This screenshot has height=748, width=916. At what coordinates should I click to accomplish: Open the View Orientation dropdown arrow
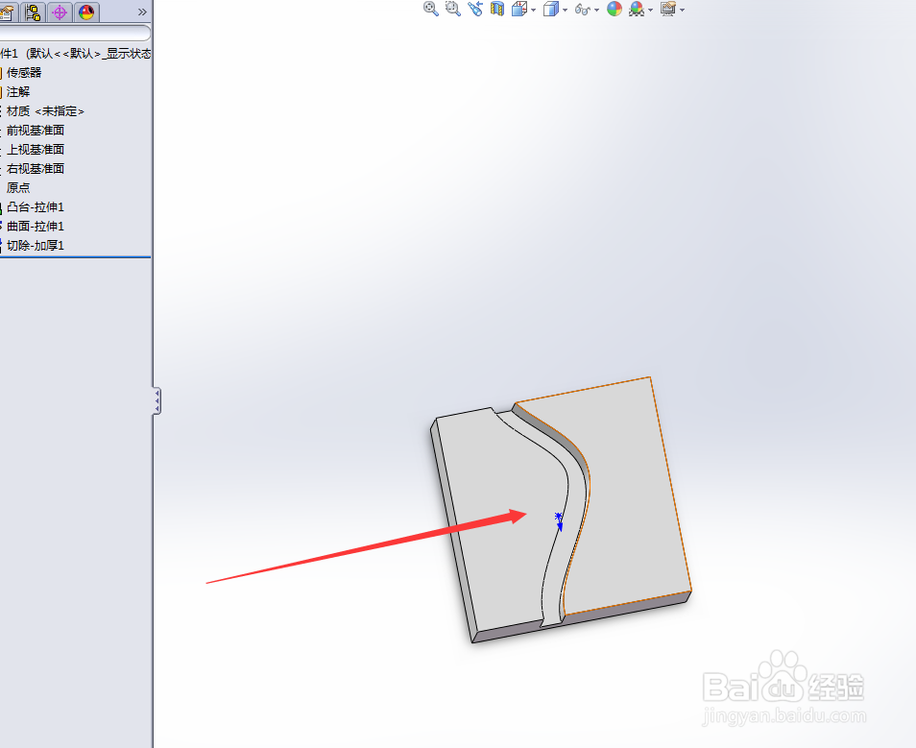[533, 10]
